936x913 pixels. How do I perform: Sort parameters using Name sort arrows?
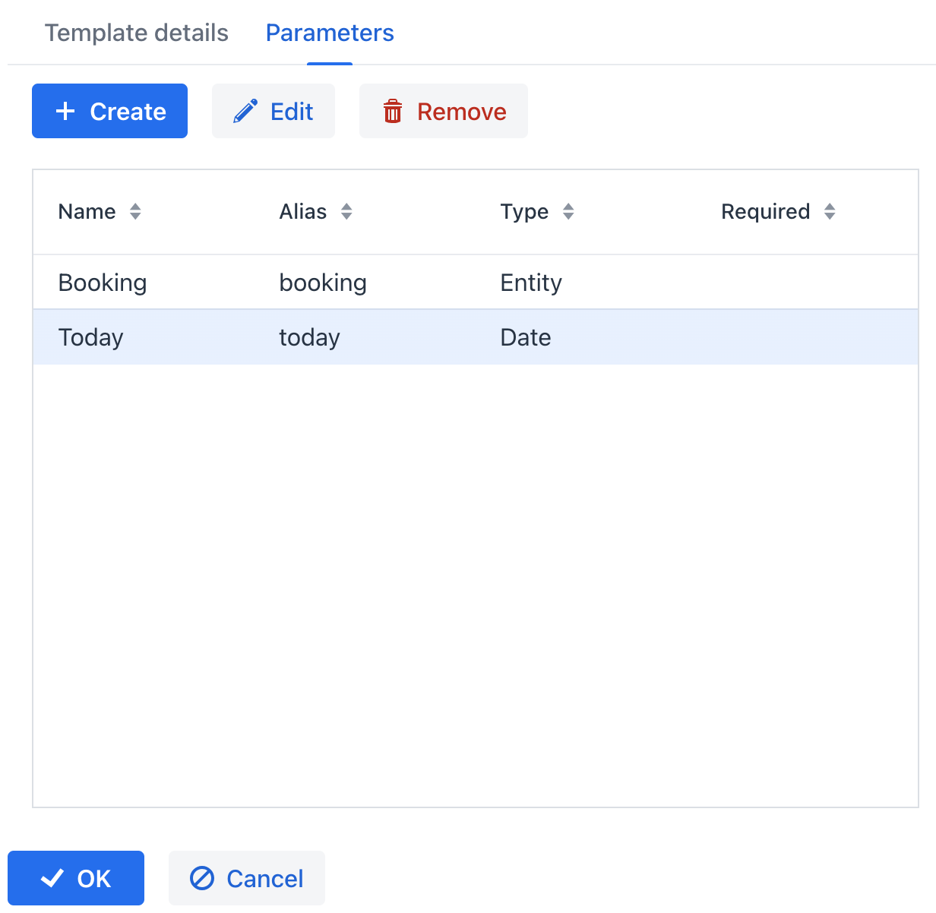135,212
